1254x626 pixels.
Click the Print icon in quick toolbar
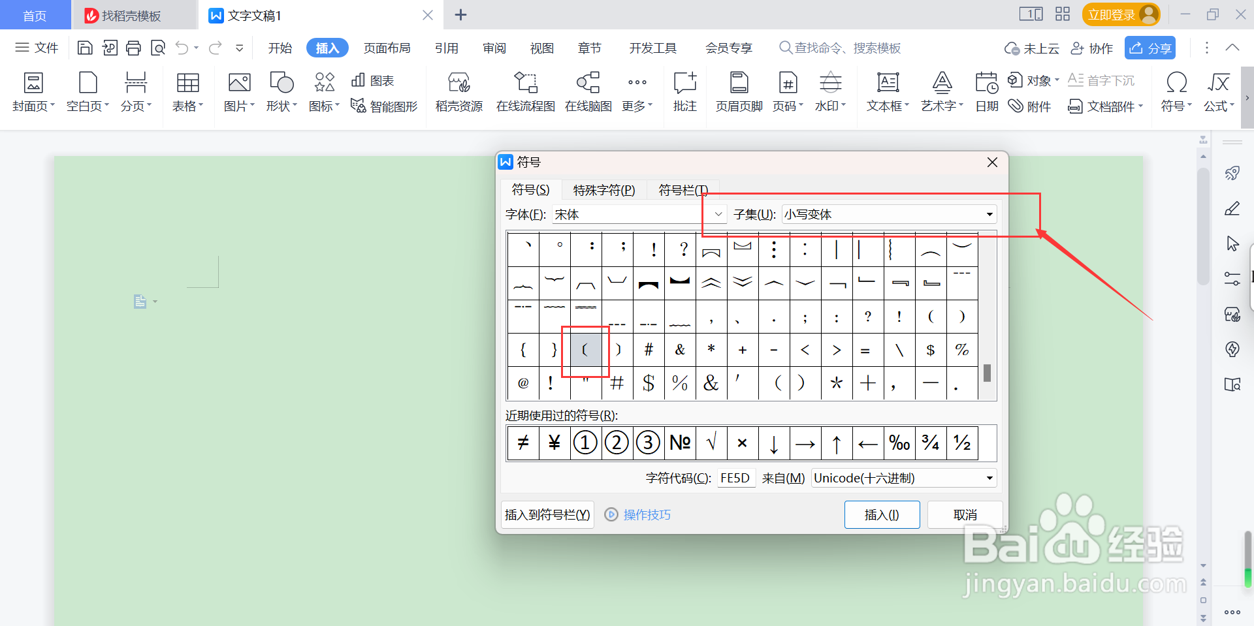click(x=133, y=48)
